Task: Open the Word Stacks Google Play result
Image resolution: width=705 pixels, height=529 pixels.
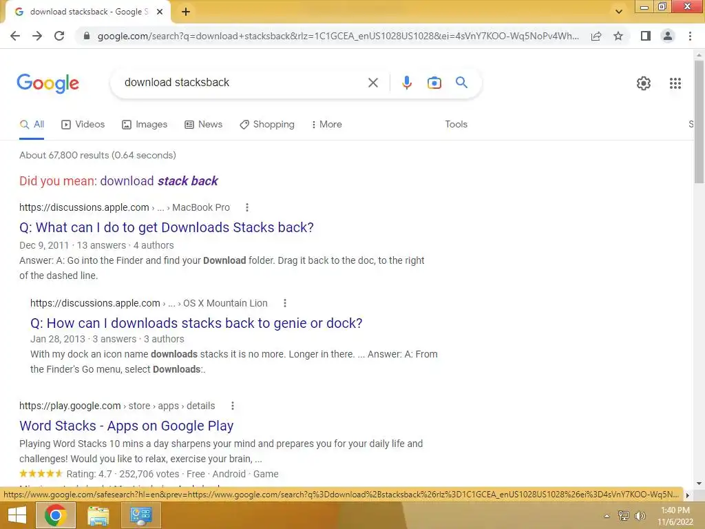Action: click(x=127, y=426)
